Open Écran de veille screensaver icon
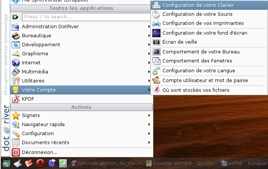The width and height of the screenshot is (268, 169). tap(156, 42)
